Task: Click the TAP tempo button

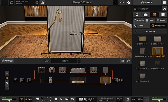Action: 146,99
